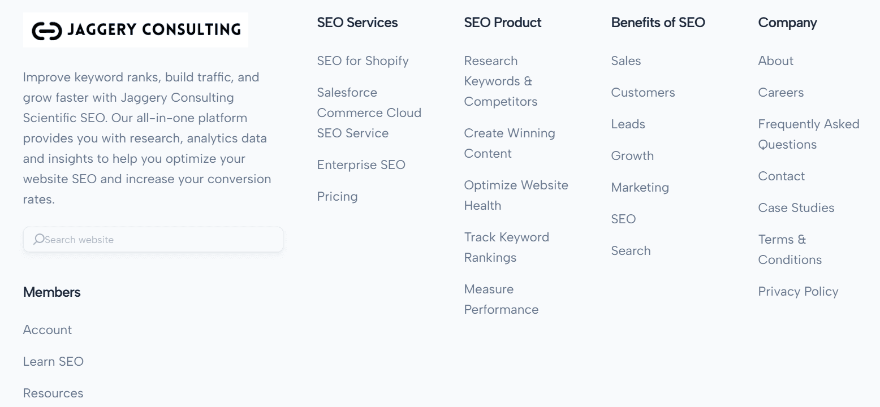Open the SEO for Shopify page

363,60
